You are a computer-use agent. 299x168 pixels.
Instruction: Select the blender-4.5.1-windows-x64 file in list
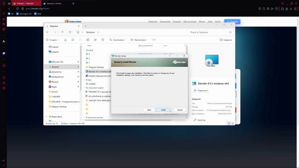pos(98,71)
